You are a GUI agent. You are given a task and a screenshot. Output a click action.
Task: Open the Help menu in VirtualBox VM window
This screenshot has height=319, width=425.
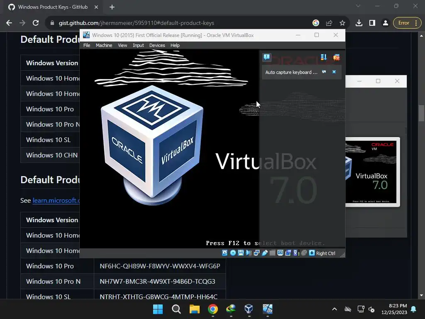point(175,45)
